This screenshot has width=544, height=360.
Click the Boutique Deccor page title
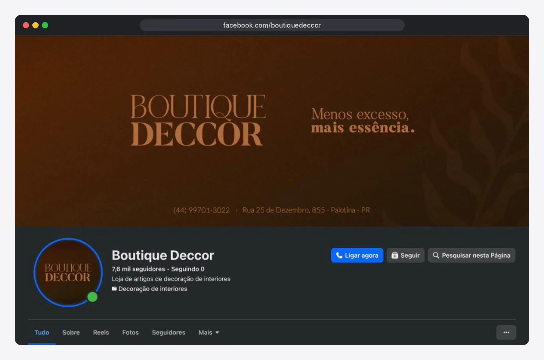point(163,255)
